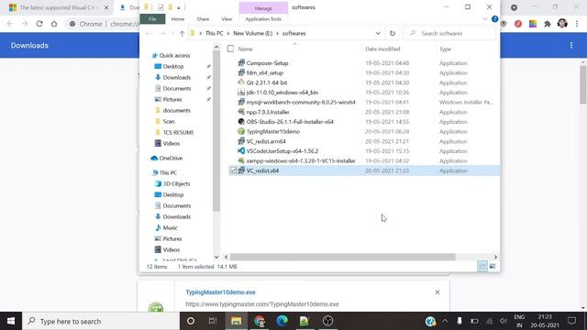The image size is (587, 330).
Task: Sort files by Type column
Action: click(445, 49)
